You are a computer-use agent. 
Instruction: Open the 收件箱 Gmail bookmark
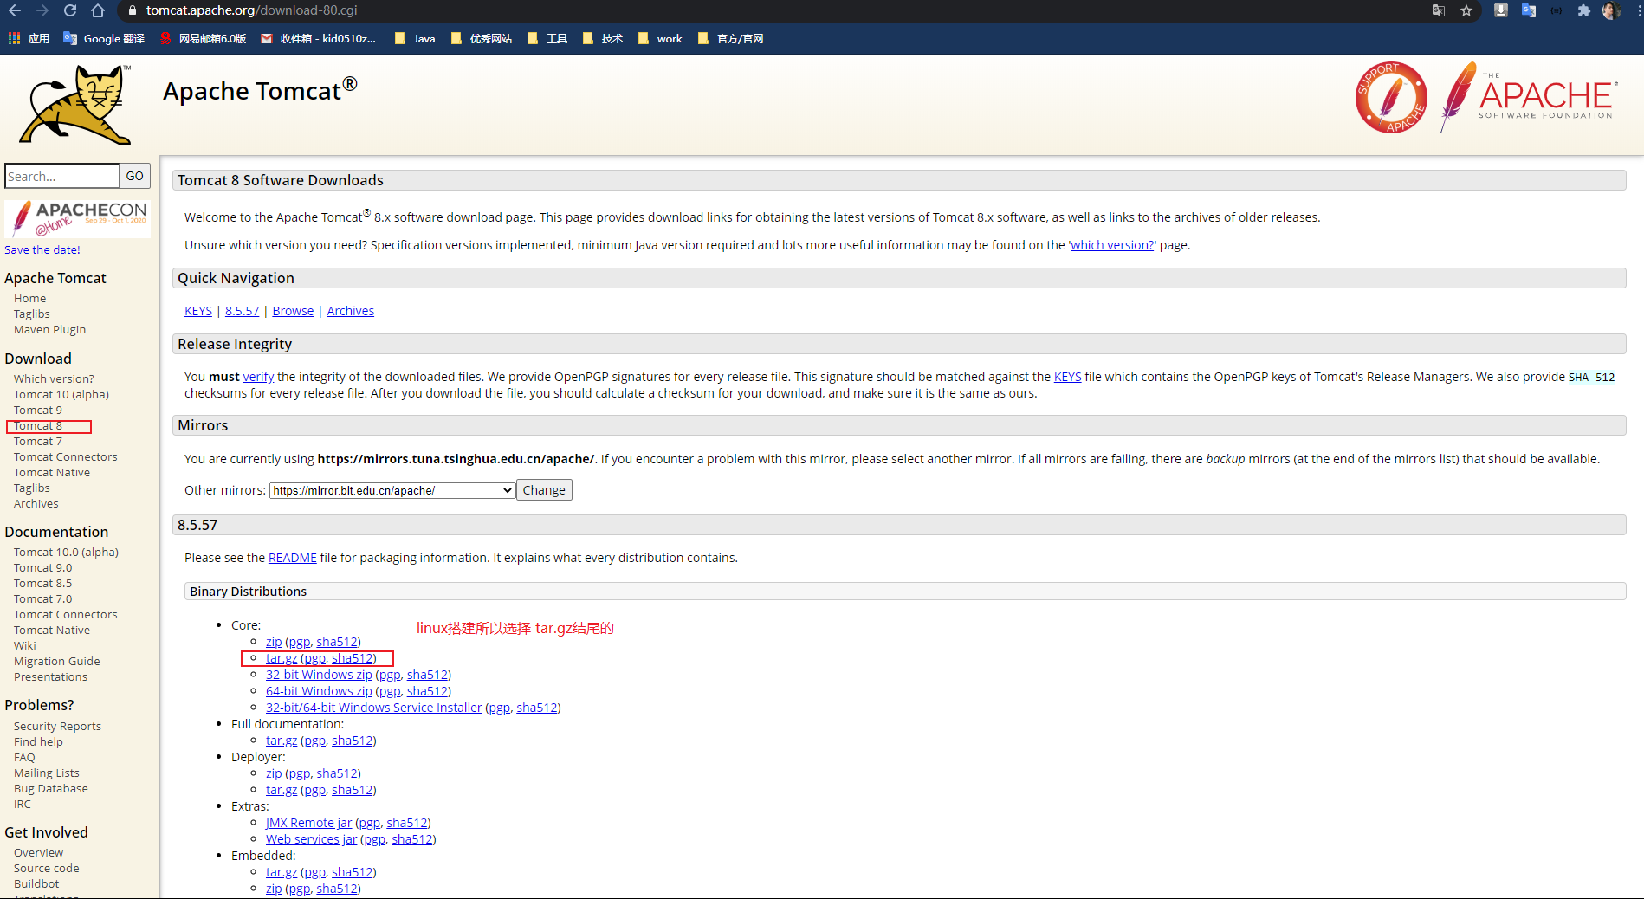coord(318,38)
